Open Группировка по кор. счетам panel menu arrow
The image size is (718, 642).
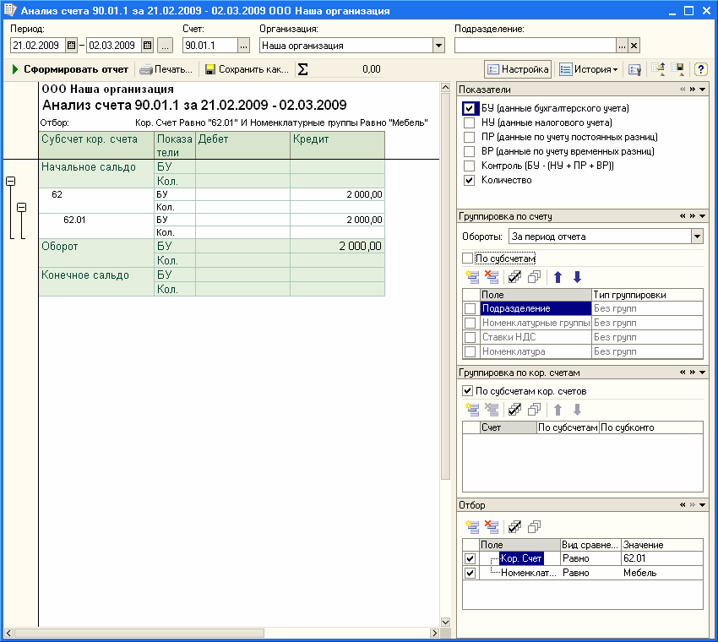(x=703, y=373)
